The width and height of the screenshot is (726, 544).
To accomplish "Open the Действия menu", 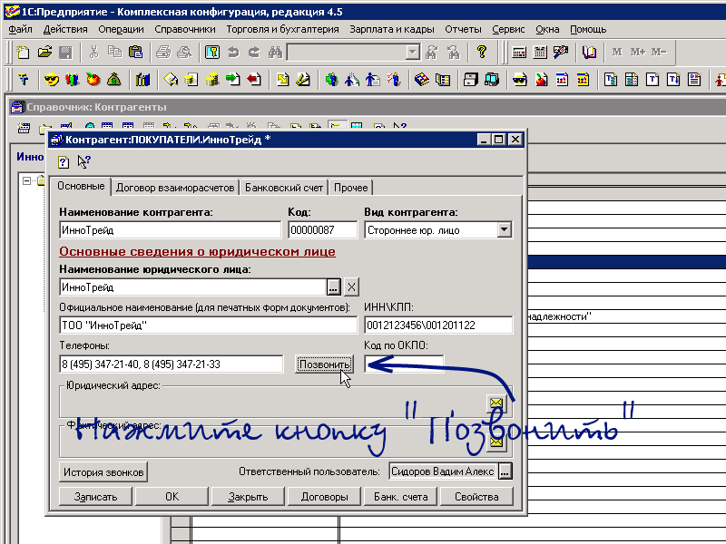I will (x=65, y=29).
